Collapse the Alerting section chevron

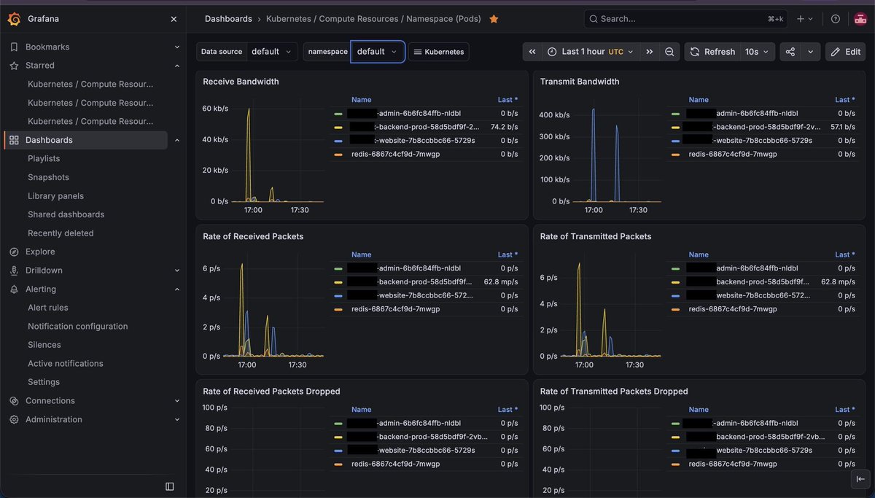coord(177,289)
